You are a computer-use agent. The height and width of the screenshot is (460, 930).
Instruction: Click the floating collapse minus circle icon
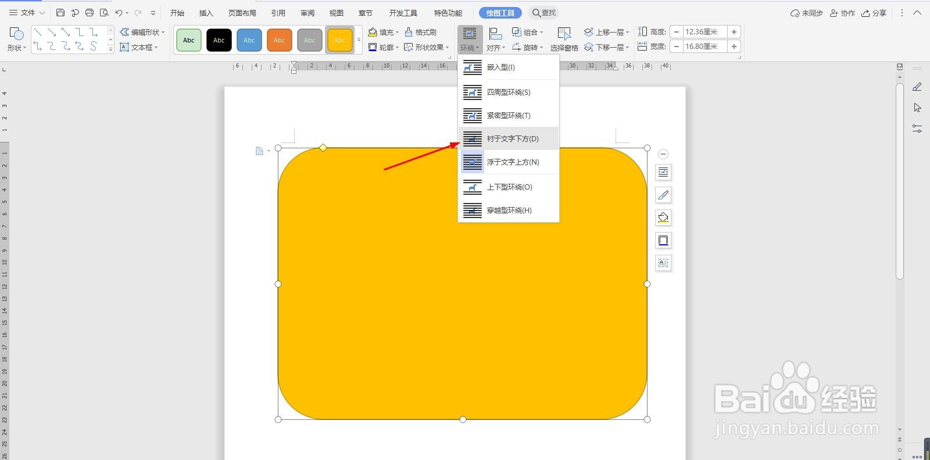(x=663, y=154)
